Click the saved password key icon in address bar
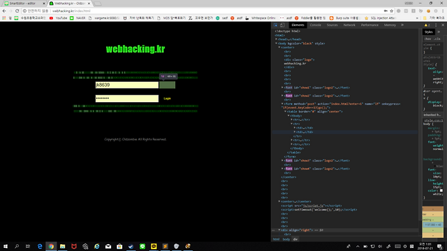Image resolution: width=447 pixels, height=251 pixels. point(386,11)
